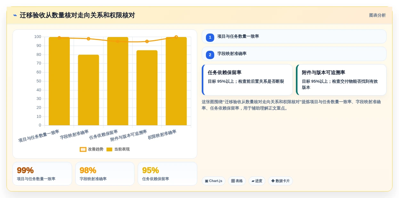Click the 进度 tag

[257, 181]
